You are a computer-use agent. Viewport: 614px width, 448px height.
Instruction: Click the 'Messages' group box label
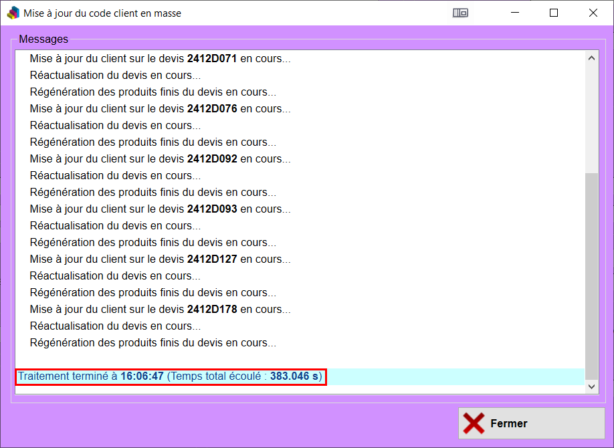(x=43, y=39)
